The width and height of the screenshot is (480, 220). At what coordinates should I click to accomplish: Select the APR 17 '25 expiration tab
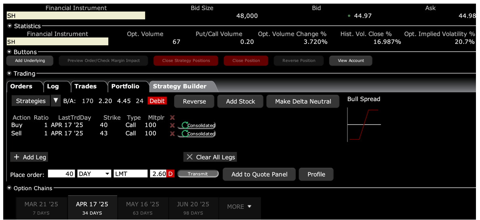[x=92, y=207]
